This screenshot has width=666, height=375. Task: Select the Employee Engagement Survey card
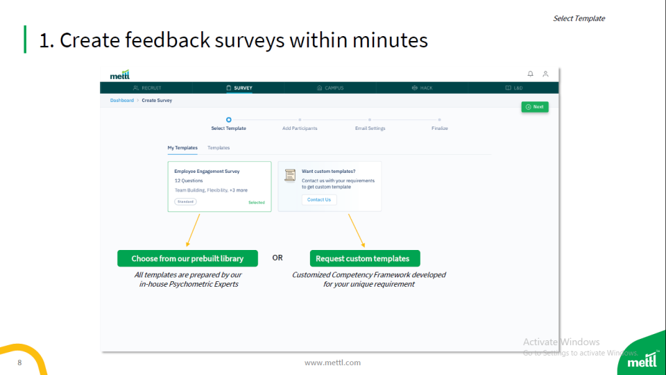[x=220, y=187]
